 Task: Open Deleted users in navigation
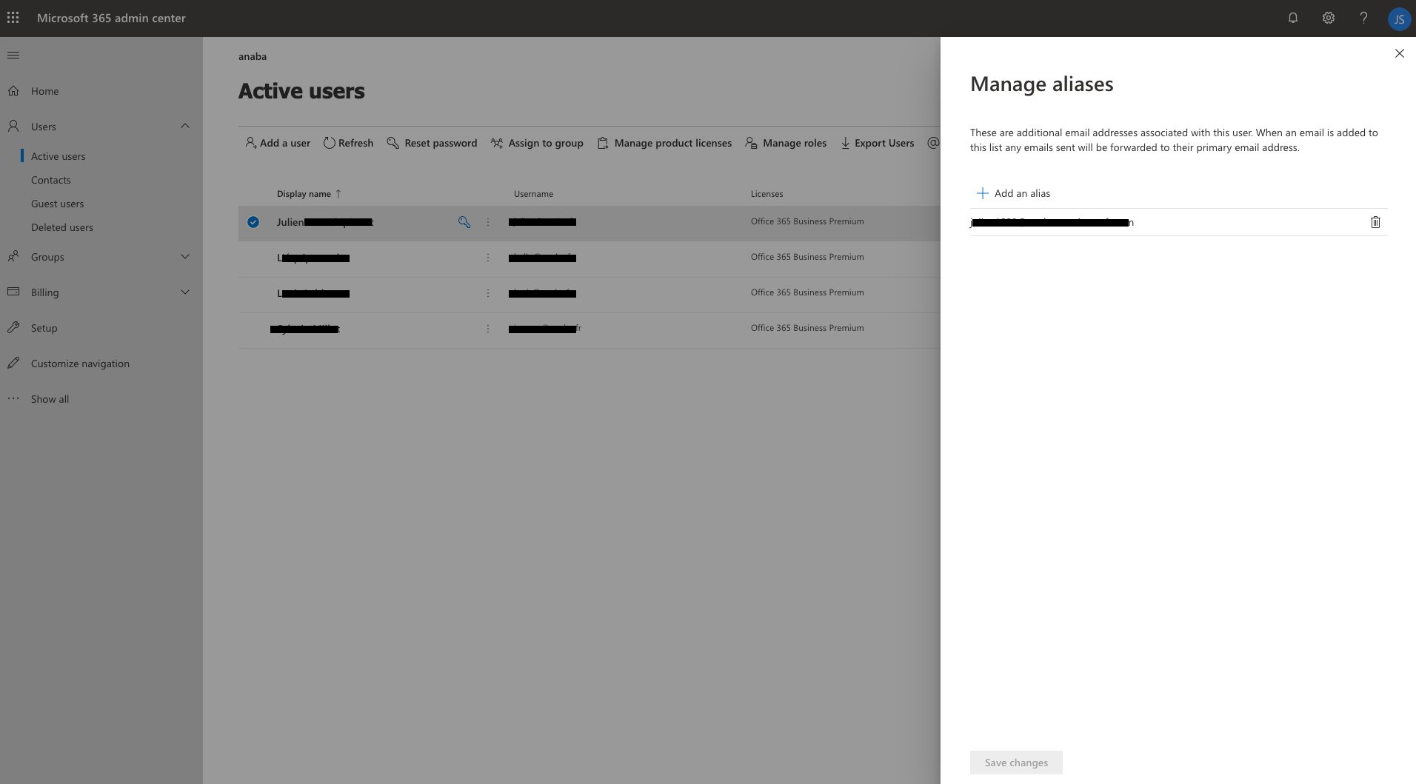(x=62, y=227)
